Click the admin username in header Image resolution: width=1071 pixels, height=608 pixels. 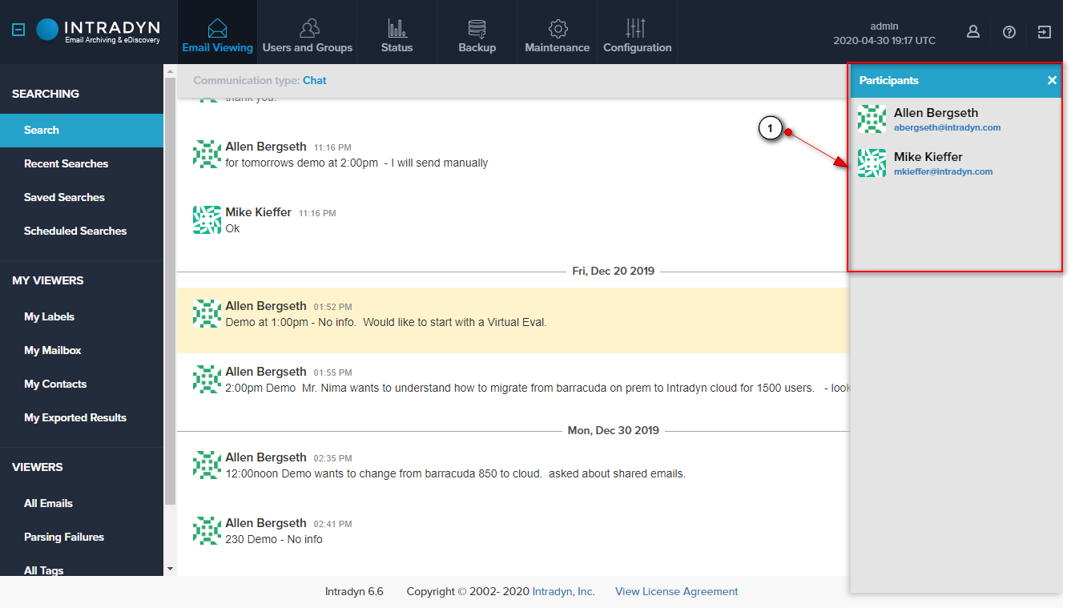pyautogui.click(x=884, y=26)
